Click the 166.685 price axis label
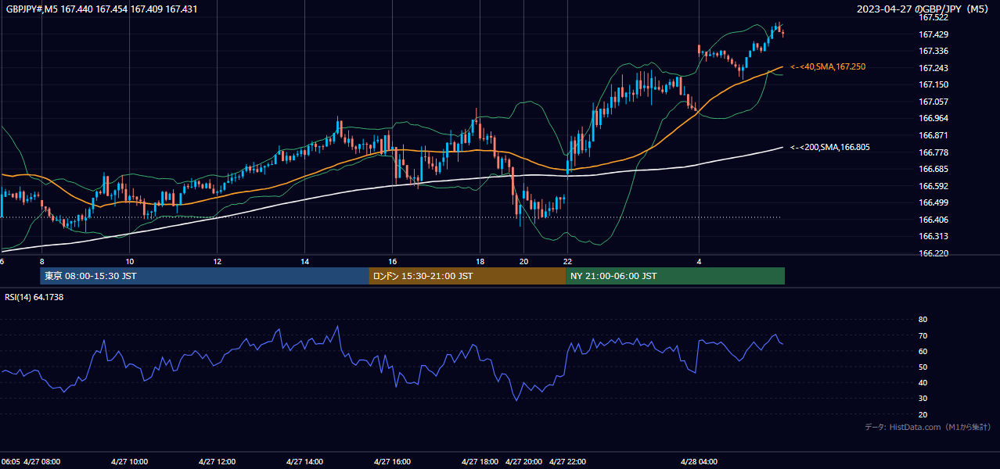Viewport: 1000px width, 469px height. [933, 169]
